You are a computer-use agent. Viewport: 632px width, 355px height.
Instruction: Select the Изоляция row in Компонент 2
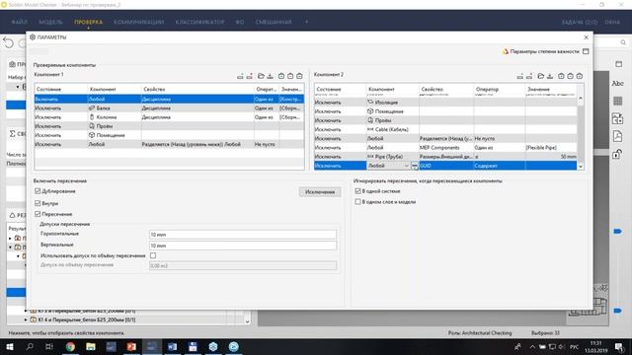(445, 103)
